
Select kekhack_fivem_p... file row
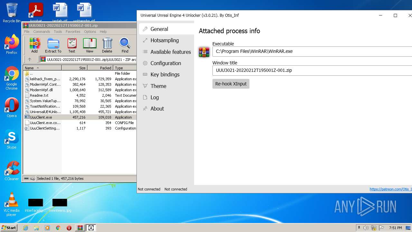[x=80, y=79]
